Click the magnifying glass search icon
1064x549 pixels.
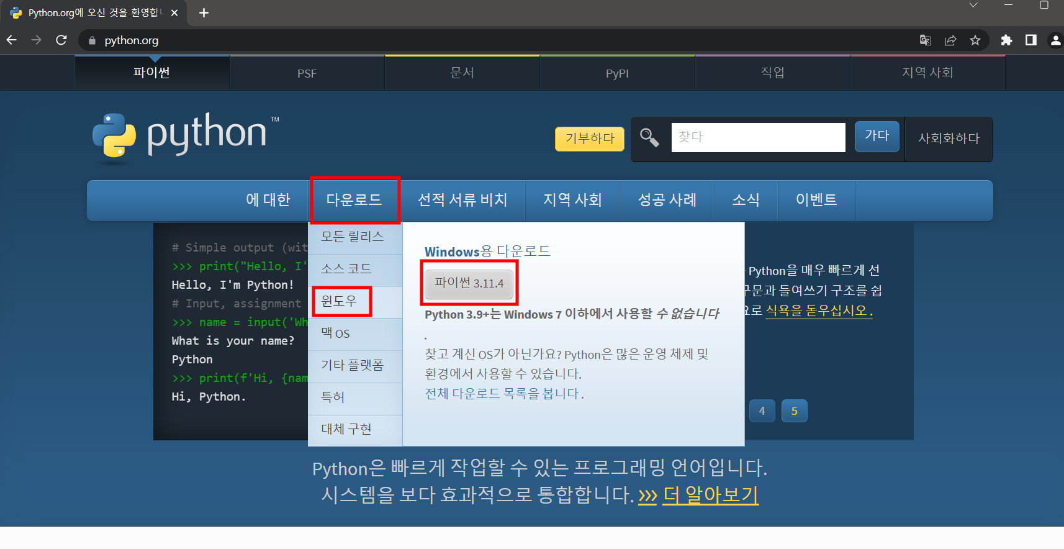[649, 137]
